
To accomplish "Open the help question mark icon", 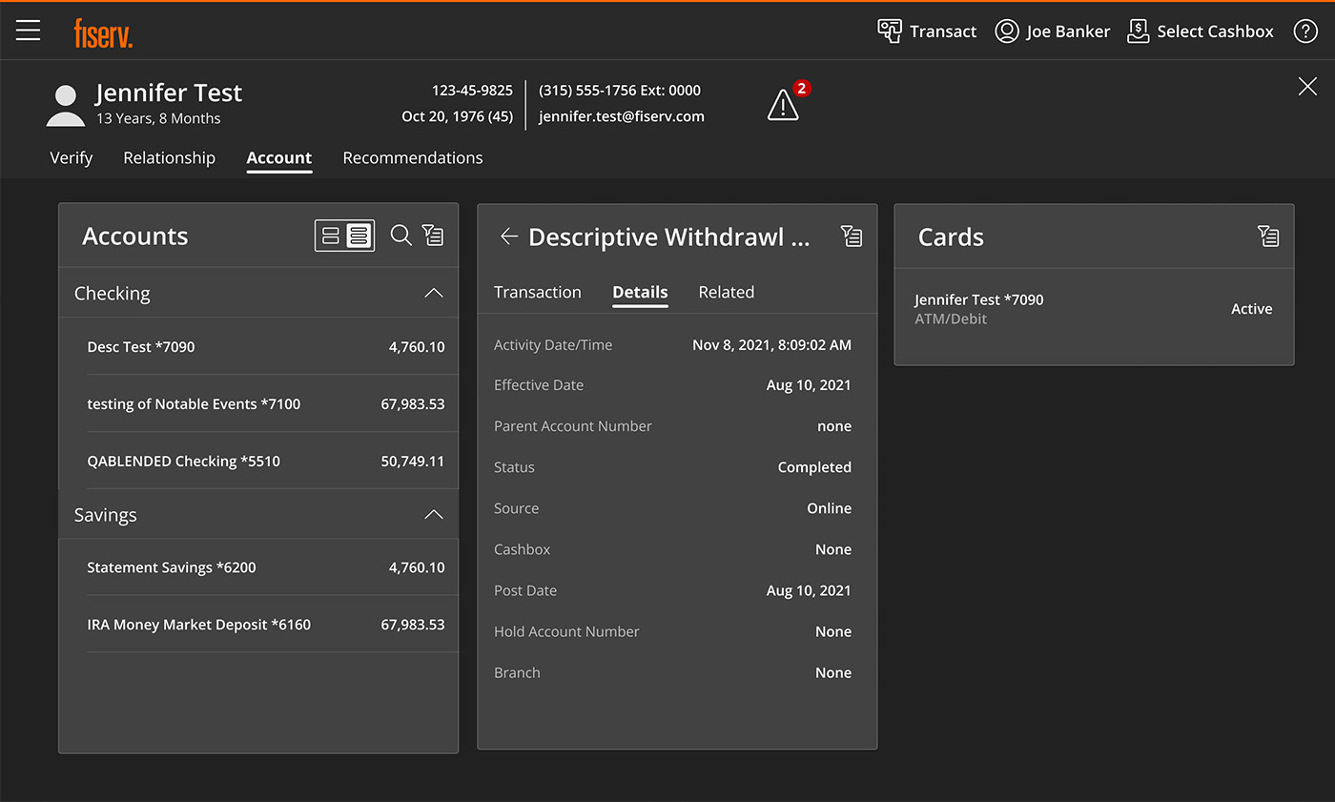I will tap(1304, 31).
